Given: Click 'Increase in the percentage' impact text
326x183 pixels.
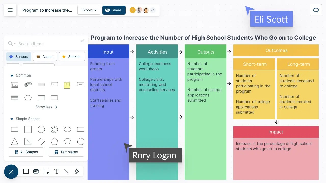Looking at the screenshot, I should pos(274,146).
